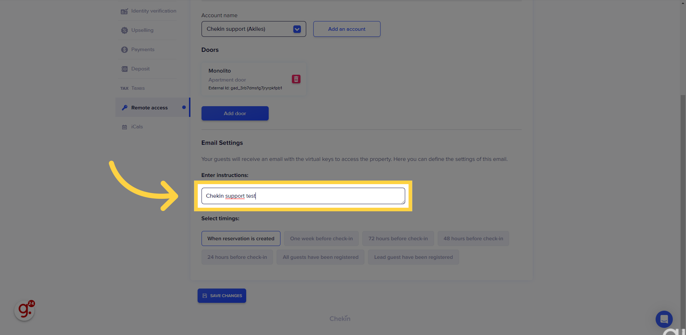Open the Remote access sidebar tab
This screenshot has width=686, height=335.
pyautogui.click(x=149, y=108)
